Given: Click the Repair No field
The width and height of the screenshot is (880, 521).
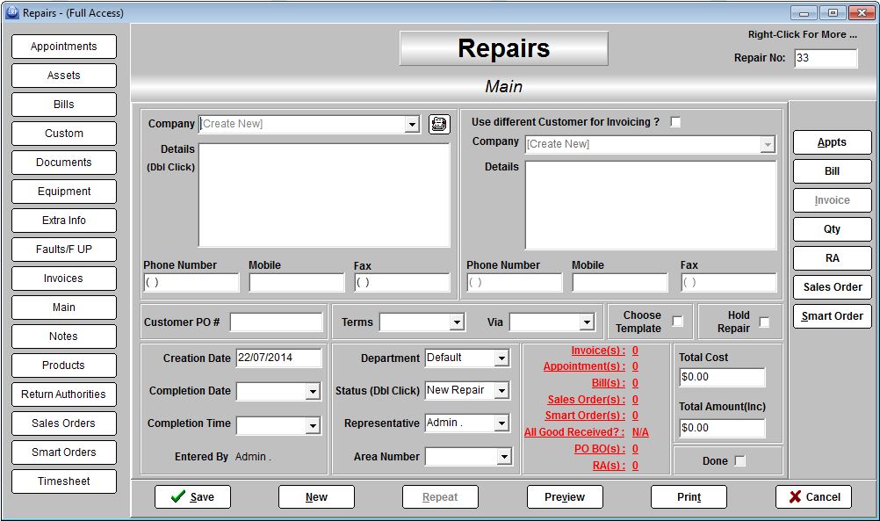Looking at the screenshot, I should click(825, 58).
